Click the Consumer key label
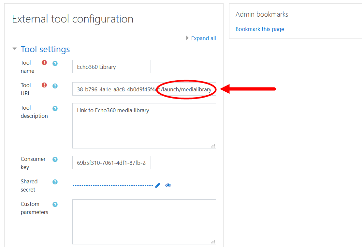 [x=33, y=163]
